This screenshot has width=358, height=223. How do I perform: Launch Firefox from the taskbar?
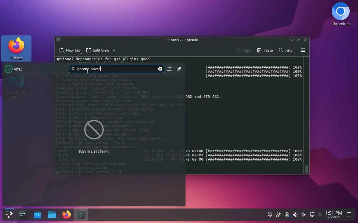click(x=67, y=215)
